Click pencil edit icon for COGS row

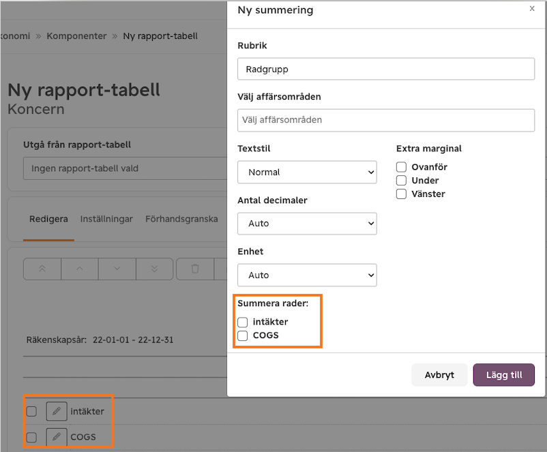point(57,437)
